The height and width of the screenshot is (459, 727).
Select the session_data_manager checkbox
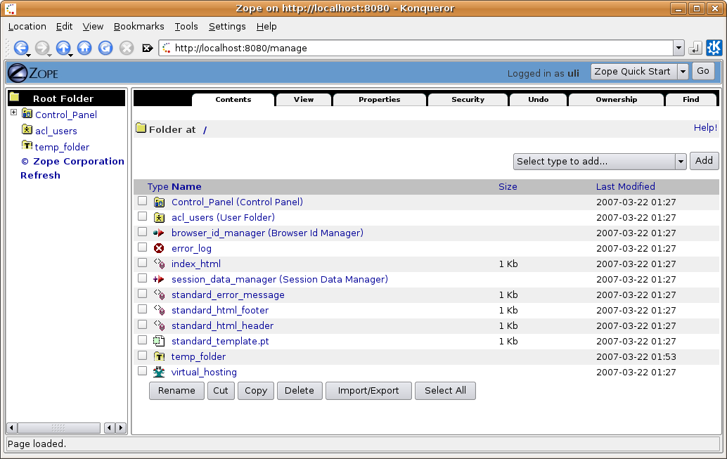[142, 278]
